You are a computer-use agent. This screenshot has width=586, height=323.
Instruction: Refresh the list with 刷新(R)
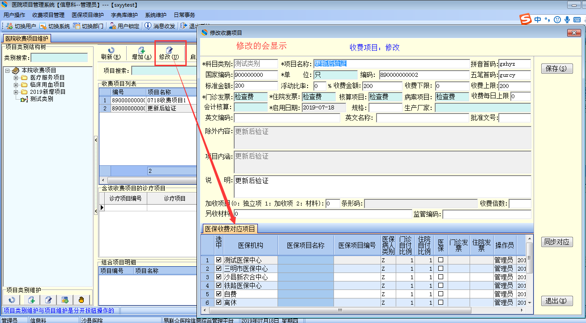click(111, 54)
